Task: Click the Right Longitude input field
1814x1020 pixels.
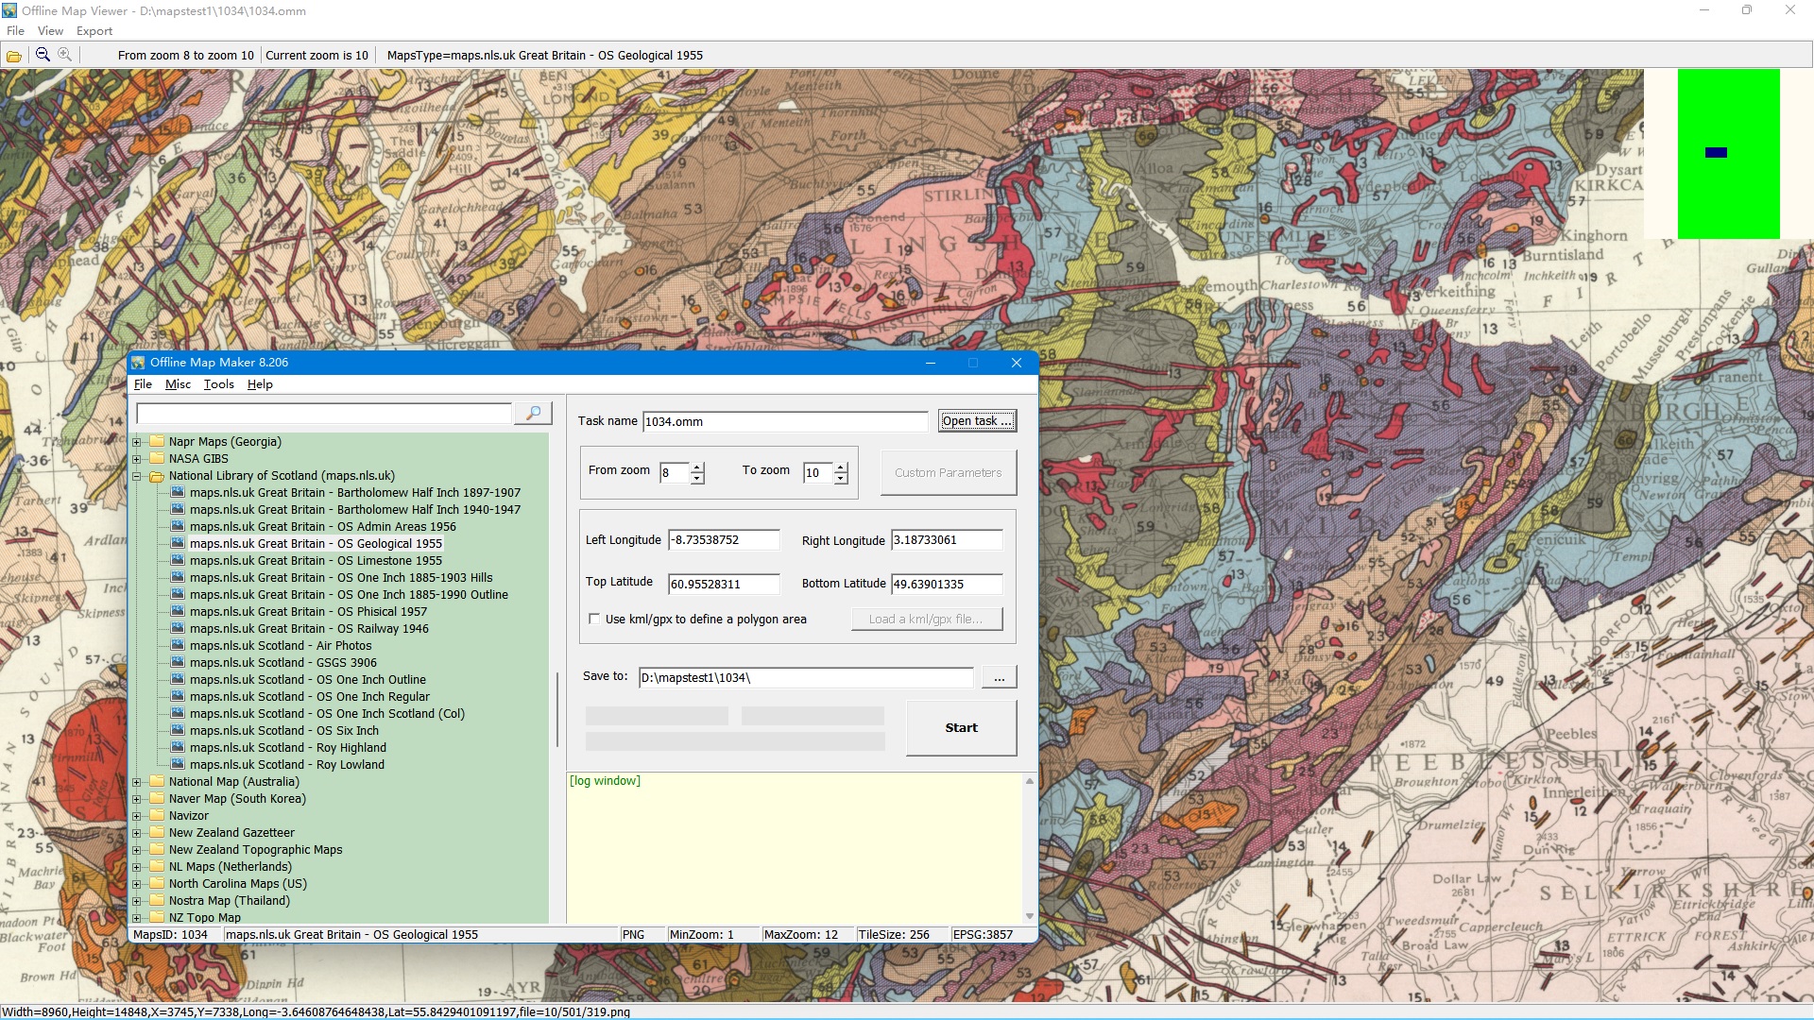Action: click(x=947, y=540)
